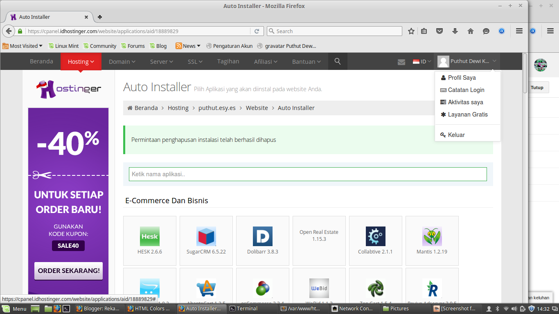The height and width of the screenshot is (314, 559).
Task: Click the Ketik nama aplikasi search field
Action: coord(307,174)
